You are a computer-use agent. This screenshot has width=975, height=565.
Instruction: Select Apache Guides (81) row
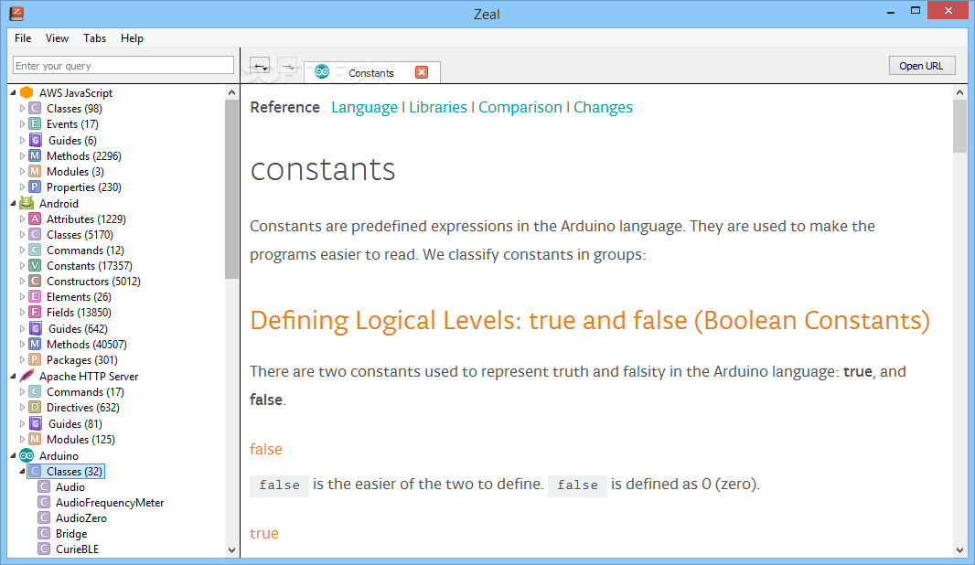tap(75, 423)
